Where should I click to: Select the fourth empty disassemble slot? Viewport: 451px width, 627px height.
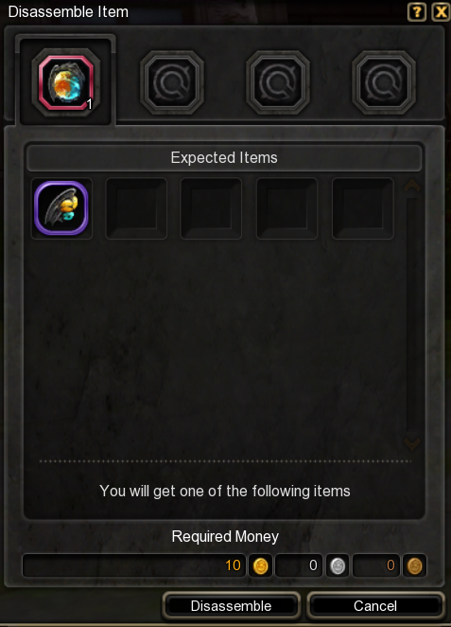(384, 82)
